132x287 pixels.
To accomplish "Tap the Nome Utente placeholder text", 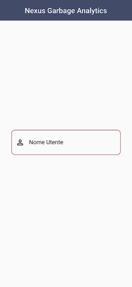I will click(46, 142).
